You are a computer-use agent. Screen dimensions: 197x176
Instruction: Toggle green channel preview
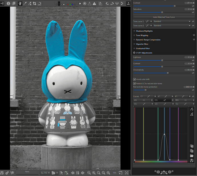(x=70, y=4)
